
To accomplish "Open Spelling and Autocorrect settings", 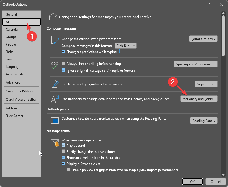I will (196, 64).
